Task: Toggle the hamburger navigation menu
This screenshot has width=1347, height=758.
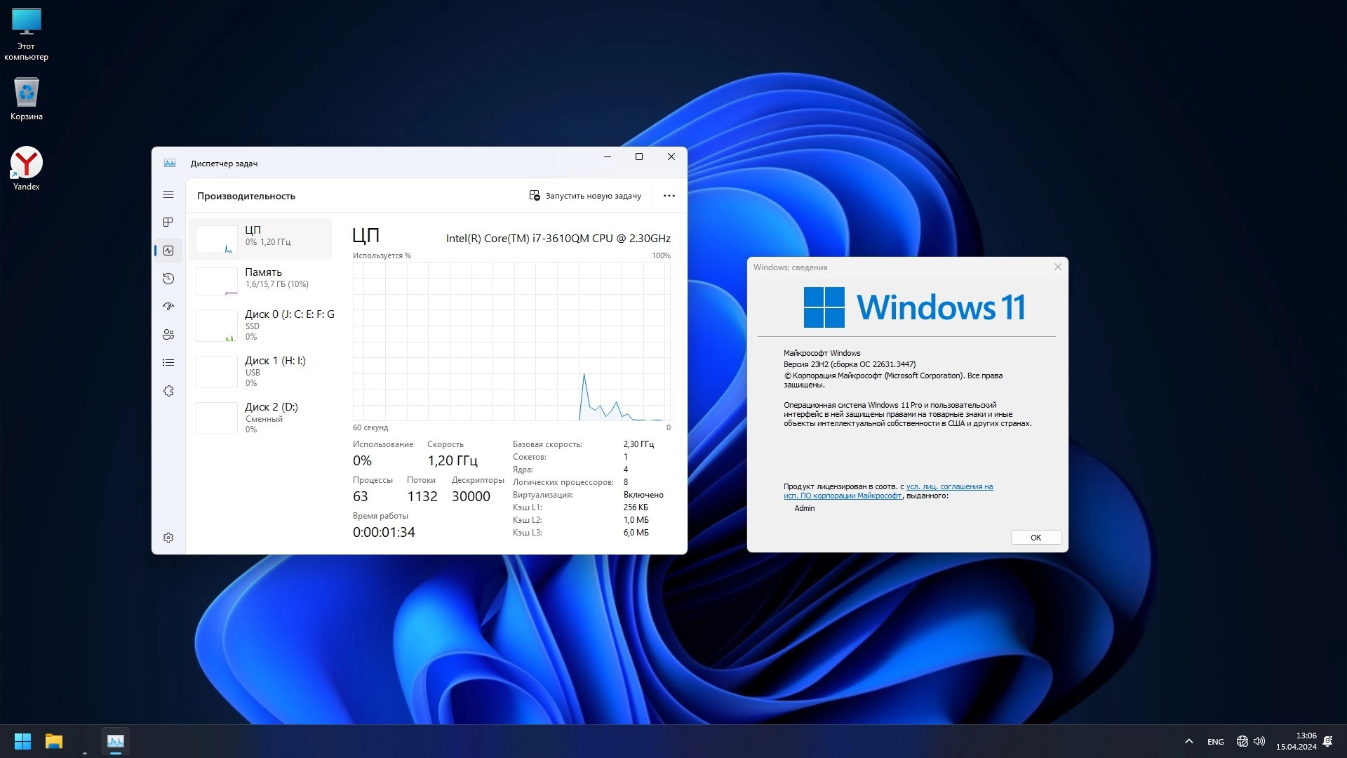Action: (168, 194)
